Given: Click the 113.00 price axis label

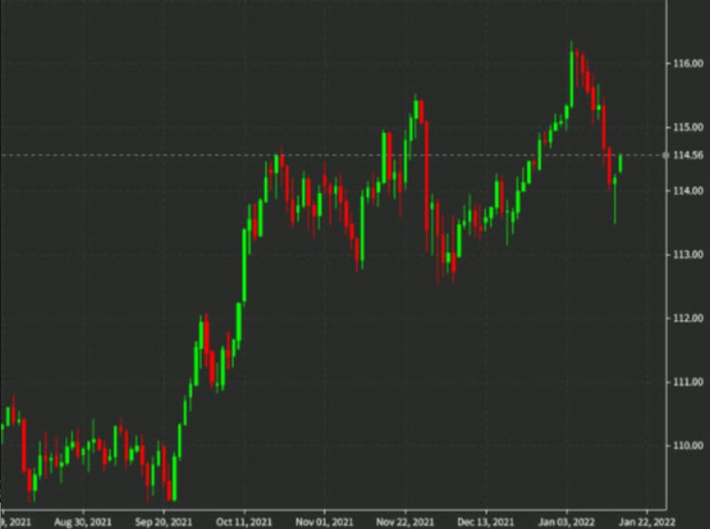Looking at the screenshot, I should pos(688,255).
